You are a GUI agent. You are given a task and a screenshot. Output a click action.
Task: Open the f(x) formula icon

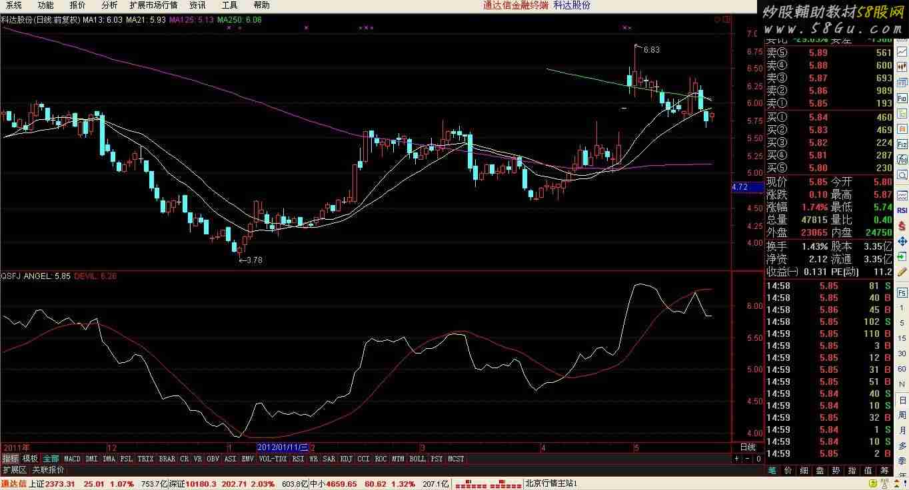click(902, 160)
